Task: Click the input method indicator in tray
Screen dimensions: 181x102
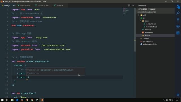Action: [167, 100]
